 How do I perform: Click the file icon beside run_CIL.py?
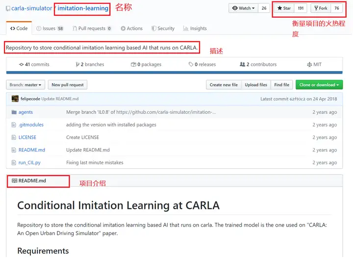14,162
